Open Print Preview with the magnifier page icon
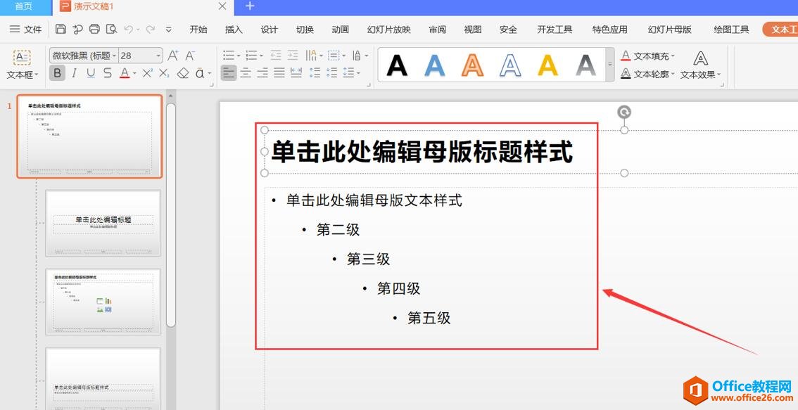 111,29
